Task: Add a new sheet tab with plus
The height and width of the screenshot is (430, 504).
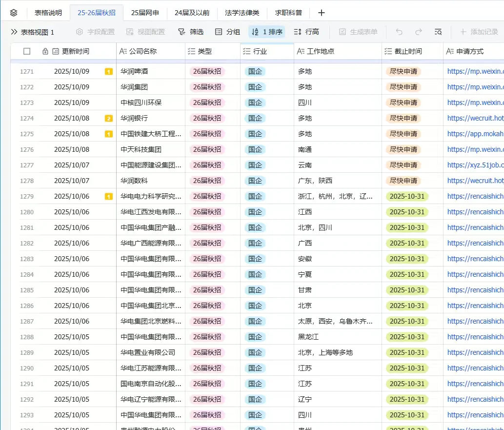Action: (x=321, y=13)
